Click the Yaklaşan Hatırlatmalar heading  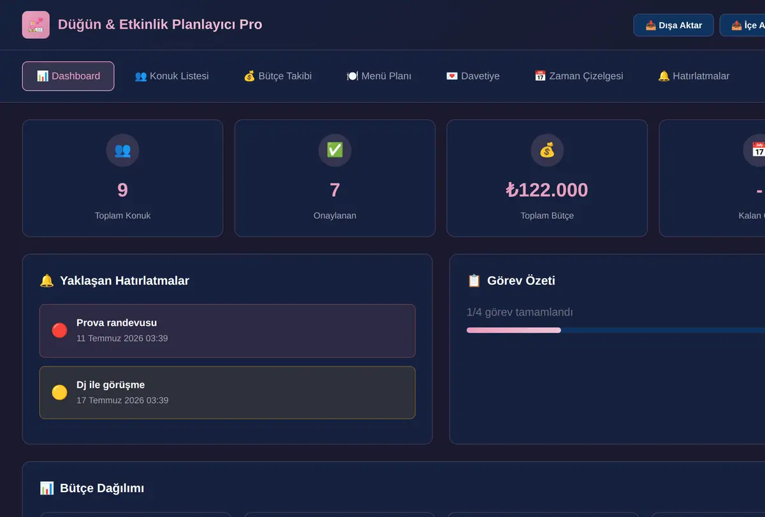coord(124,280)
